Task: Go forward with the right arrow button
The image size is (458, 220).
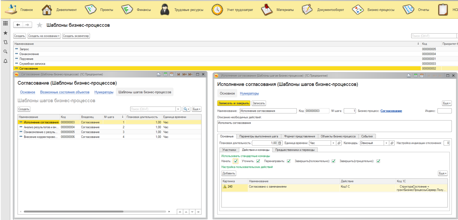Action: click(x=27, y=25)
